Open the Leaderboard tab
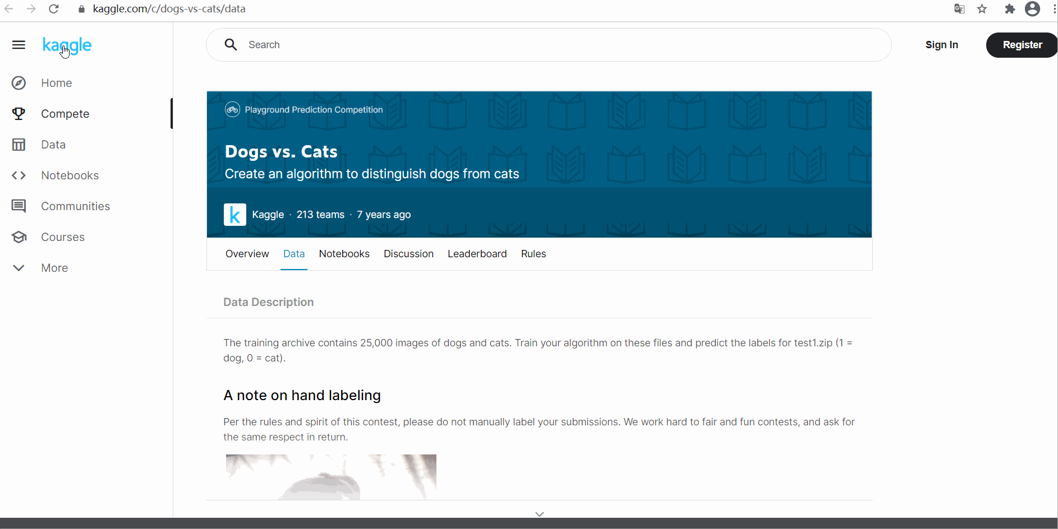This screenshot has width=1058, height=529. click(477, 254)
